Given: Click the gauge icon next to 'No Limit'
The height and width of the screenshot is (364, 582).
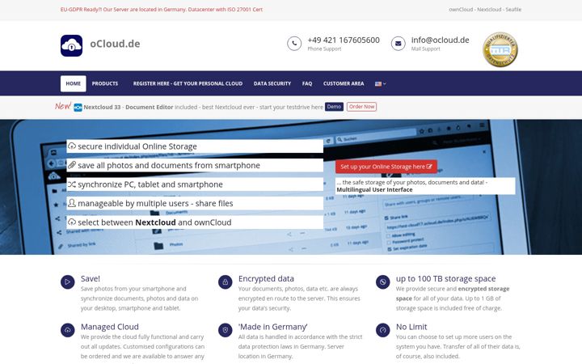Looking at the screenshot, I should click(x=382, y=330).
